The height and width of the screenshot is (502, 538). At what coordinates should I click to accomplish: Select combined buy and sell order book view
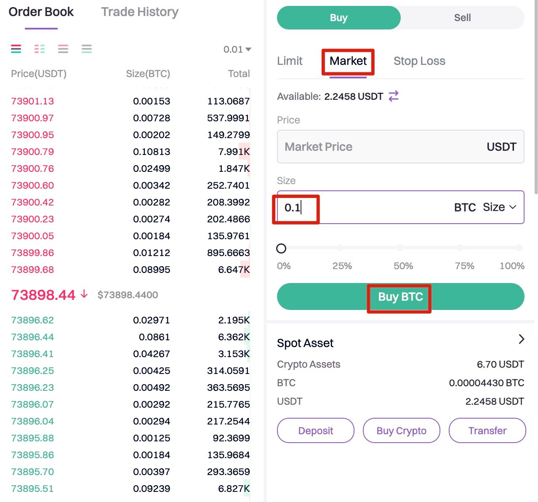coord(16,49)
